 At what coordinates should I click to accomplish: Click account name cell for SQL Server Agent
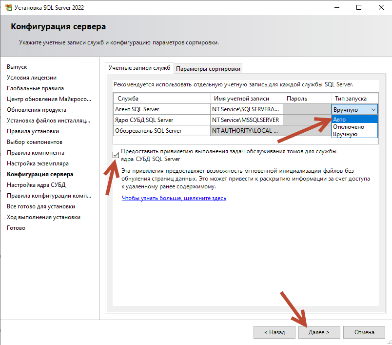pyautogui.click(x=246, y=109)
